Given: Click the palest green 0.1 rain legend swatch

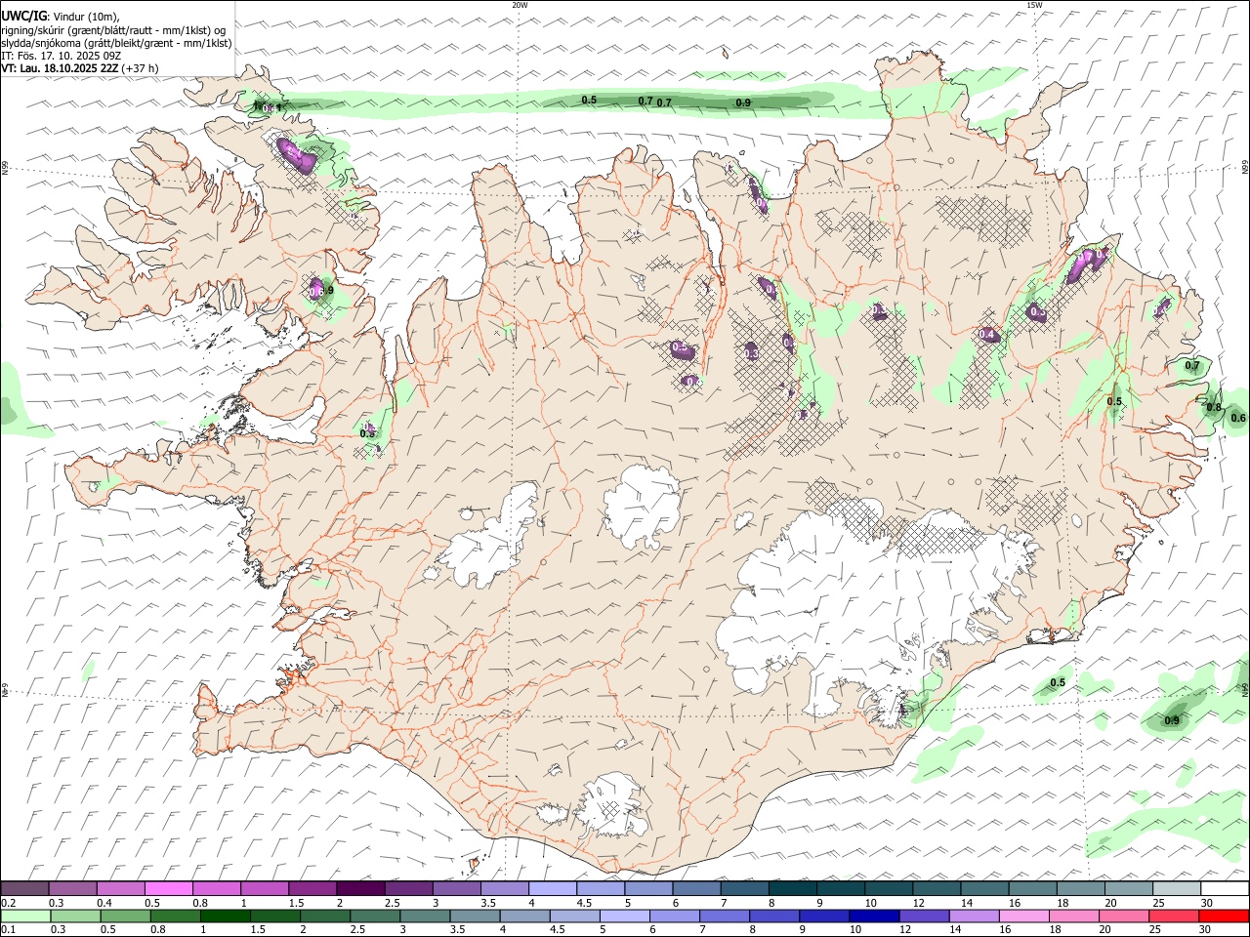Looking at the screenshot, I should [x=25, y=916].
